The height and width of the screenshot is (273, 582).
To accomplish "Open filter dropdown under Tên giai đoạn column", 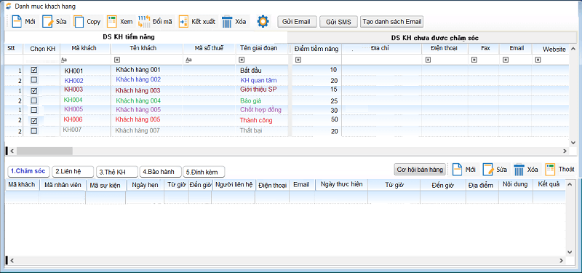I will 242,60.
